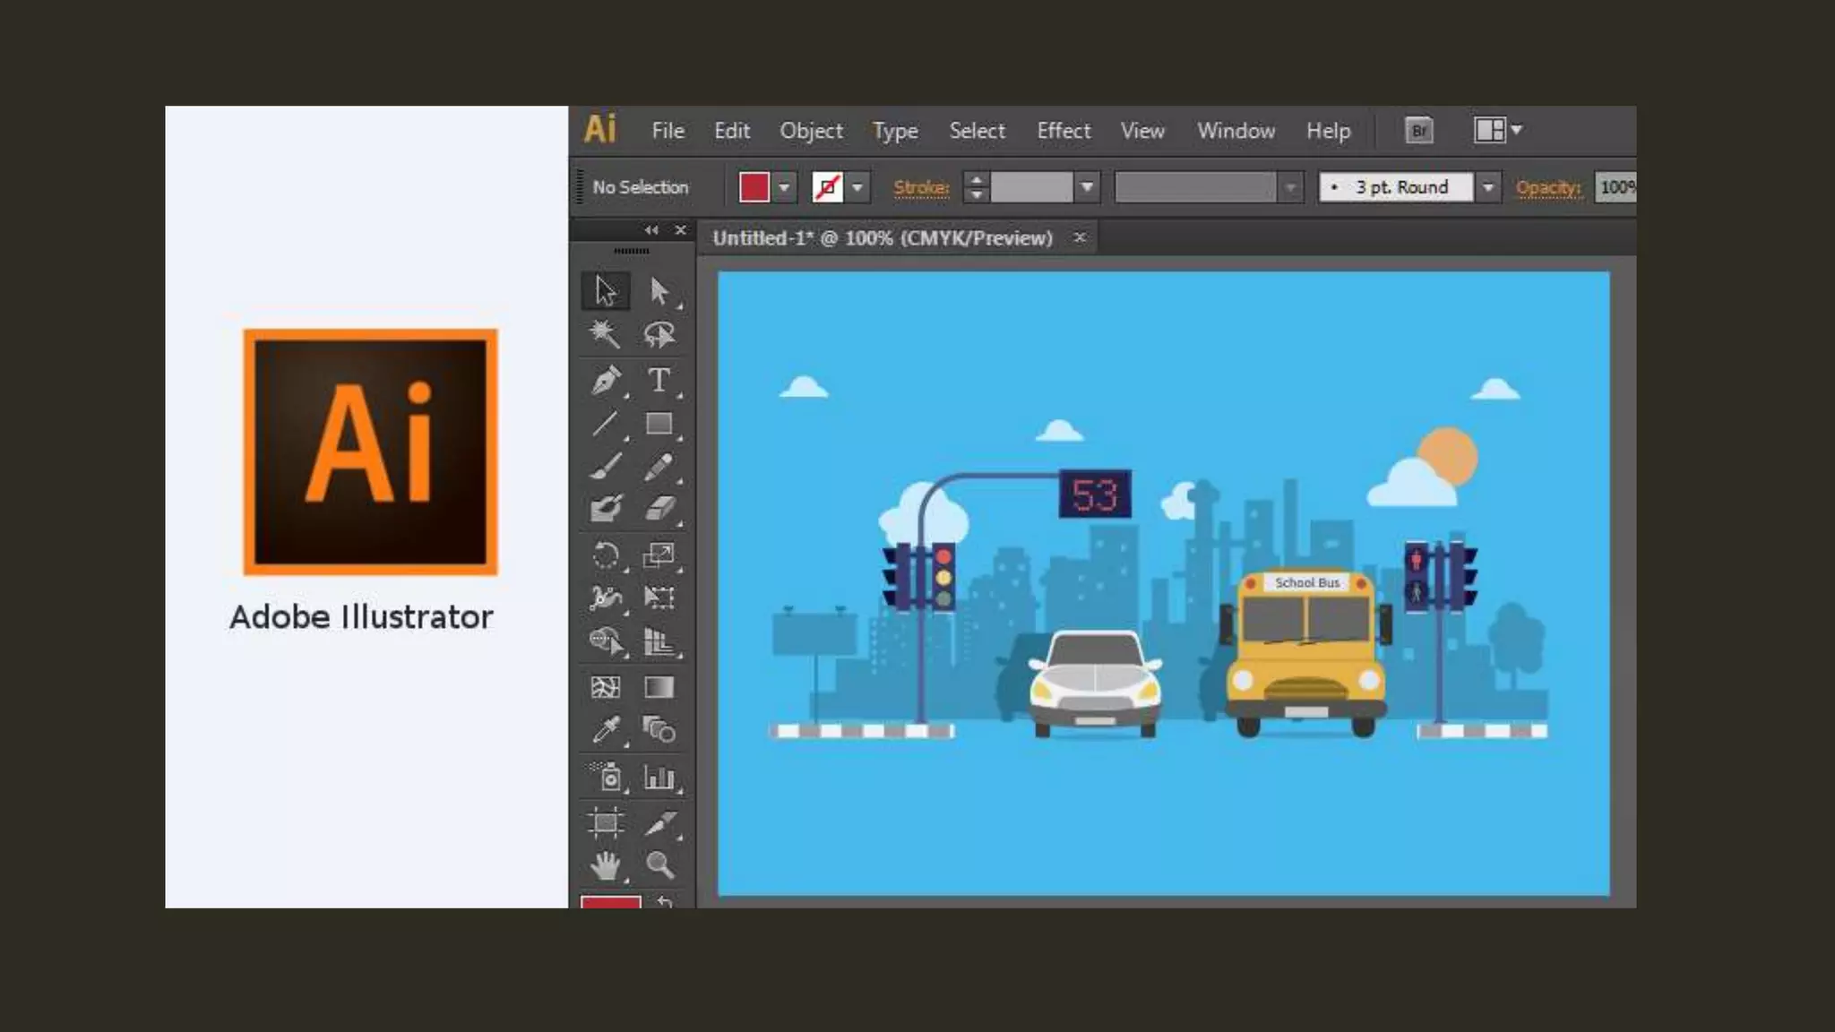Screen dimensions: 1835x1032
Task: Open the Effect menu
Action: pos(1064,131)
